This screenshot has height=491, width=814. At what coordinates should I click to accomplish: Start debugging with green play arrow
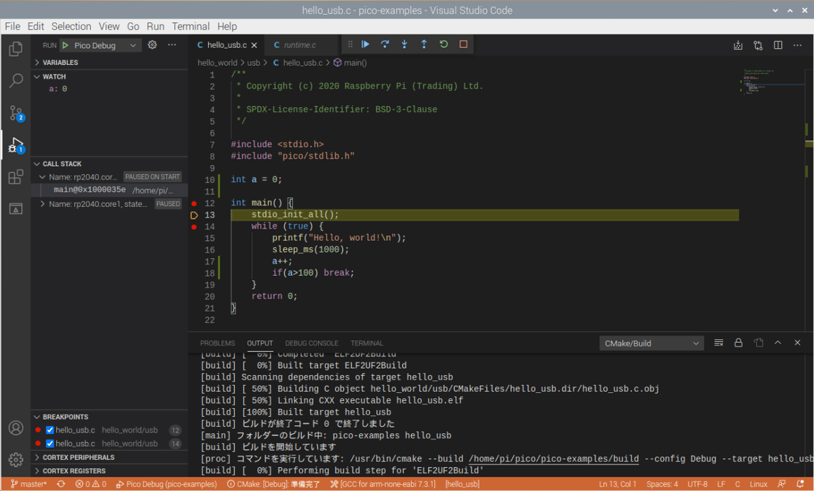(66, 45)
